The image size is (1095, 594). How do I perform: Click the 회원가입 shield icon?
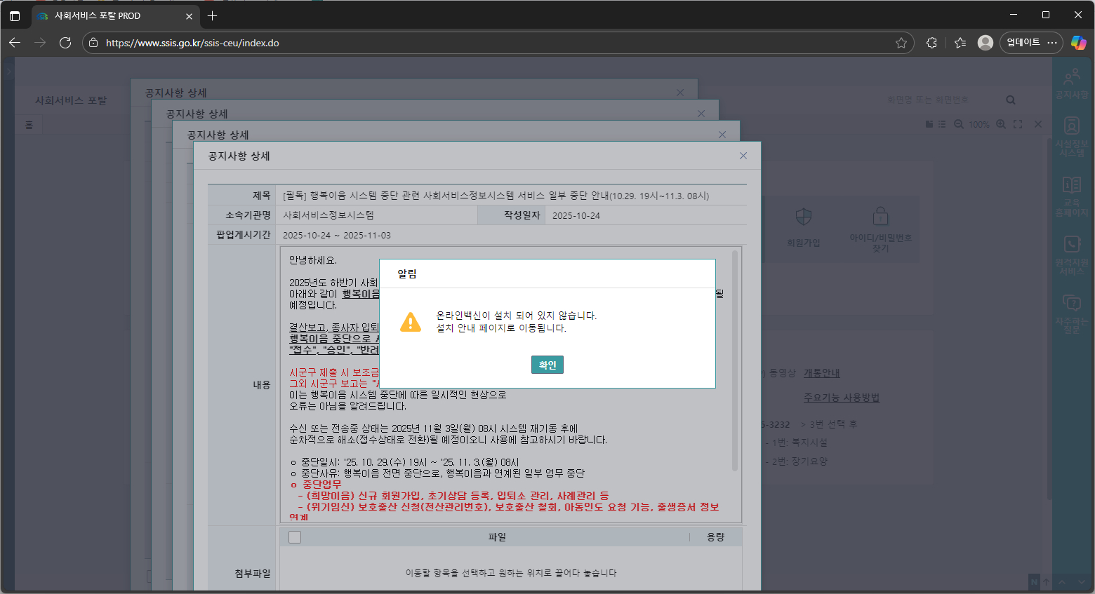[803, 217]
